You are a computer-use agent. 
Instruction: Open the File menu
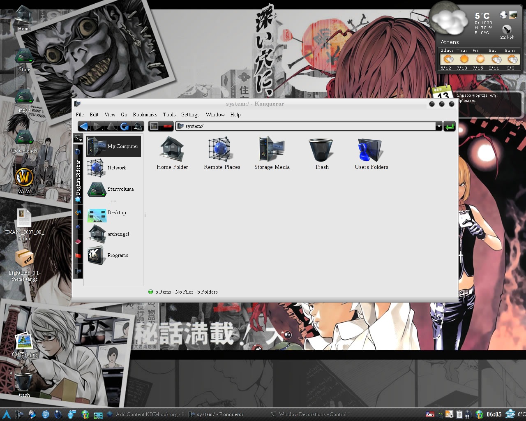coord(80,115)
